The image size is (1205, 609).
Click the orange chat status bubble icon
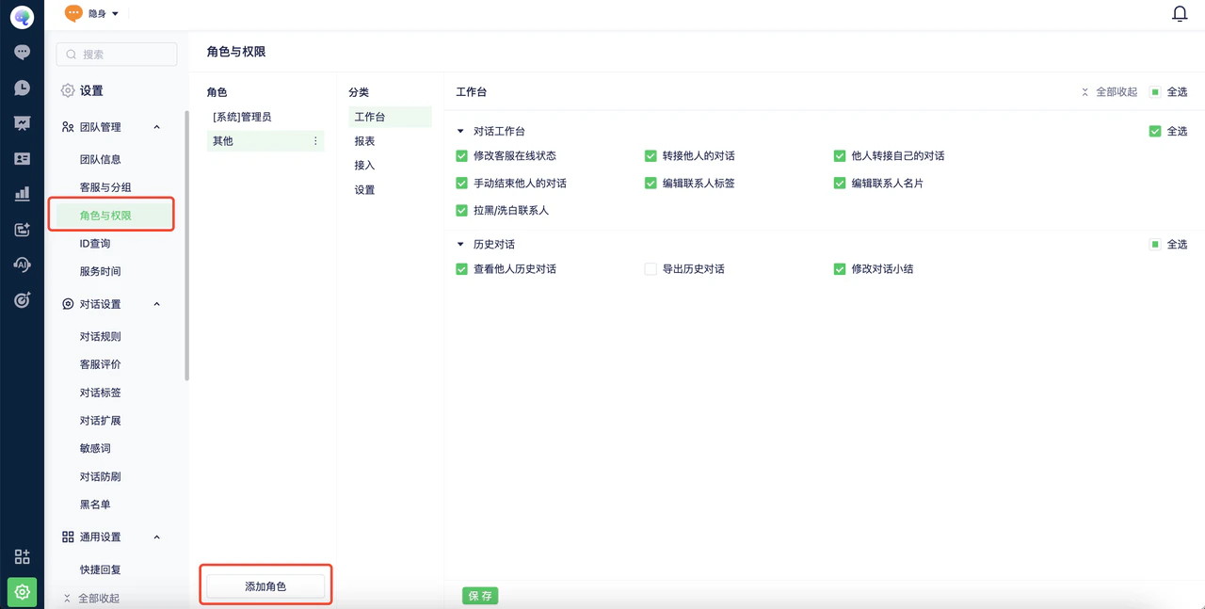pyautogui.click(x=73, y=13)
